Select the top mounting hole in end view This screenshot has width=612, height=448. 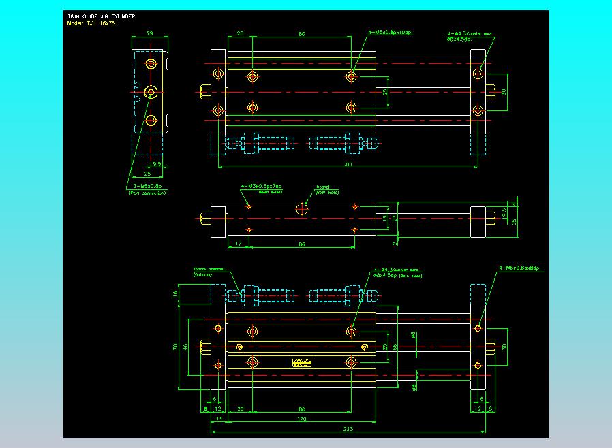coord(151,64)
